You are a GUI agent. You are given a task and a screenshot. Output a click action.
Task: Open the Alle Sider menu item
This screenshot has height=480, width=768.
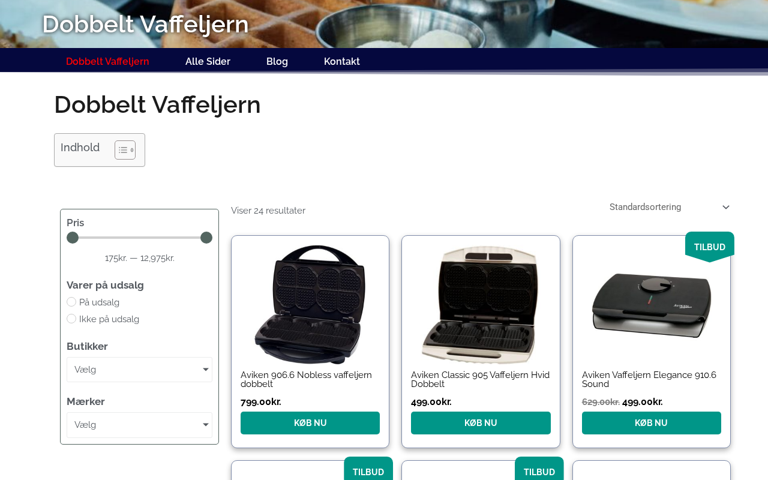pos(208,61)
